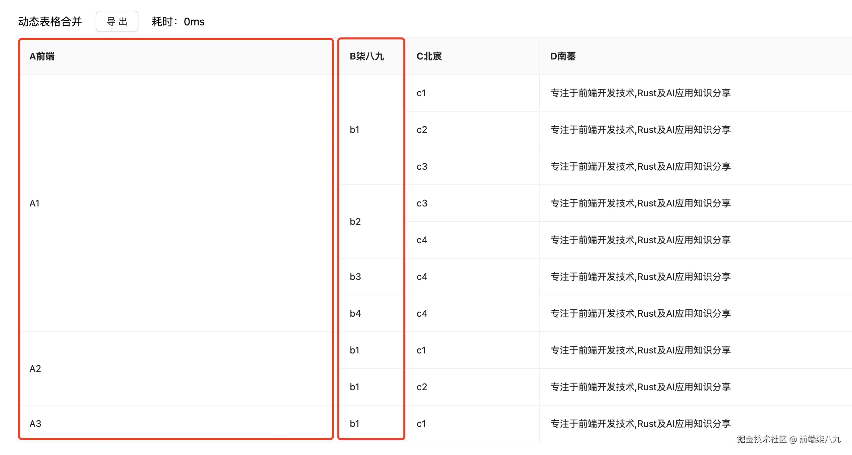Click the topmost merged b1 cell
Viewport: 852px width, 455px height.
354,130
